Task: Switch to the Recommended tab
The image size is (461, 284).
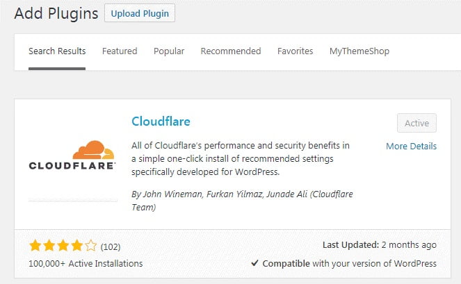Action: (x=231, y=51)
